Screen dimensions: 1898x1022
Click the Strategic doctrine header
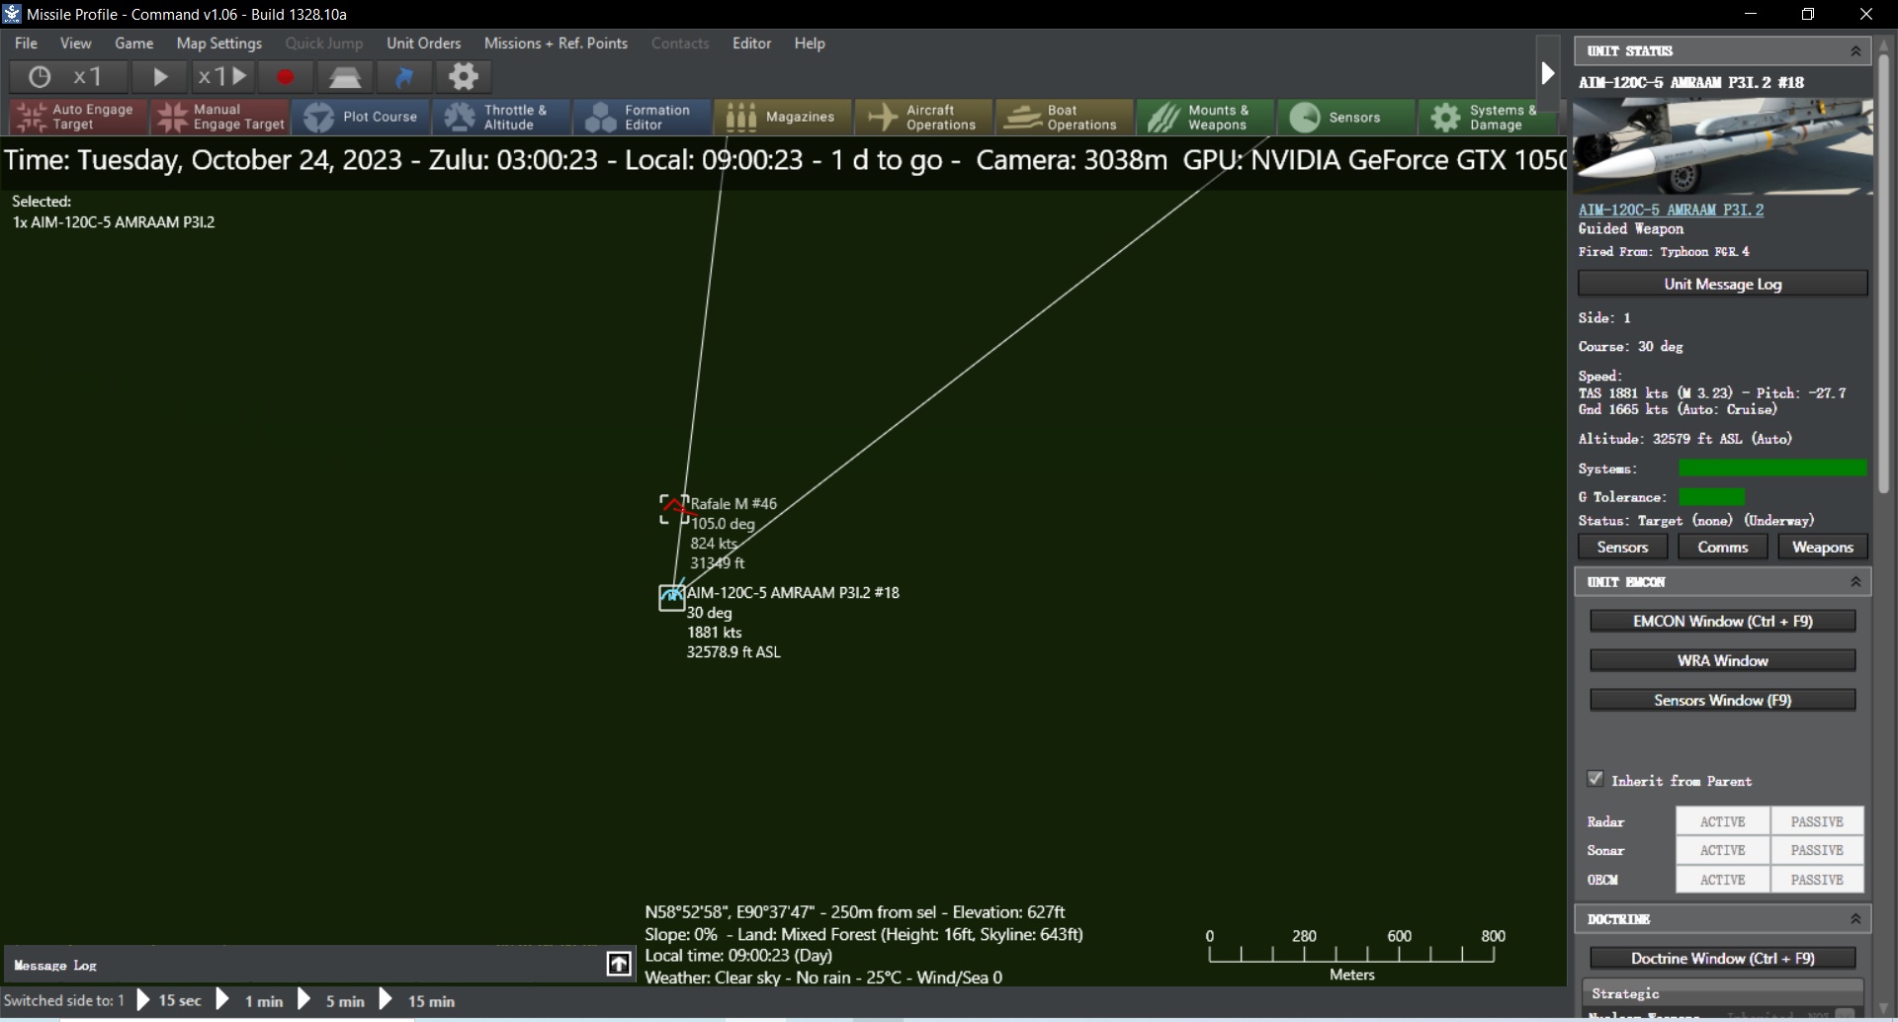(x=1723, y=993)
